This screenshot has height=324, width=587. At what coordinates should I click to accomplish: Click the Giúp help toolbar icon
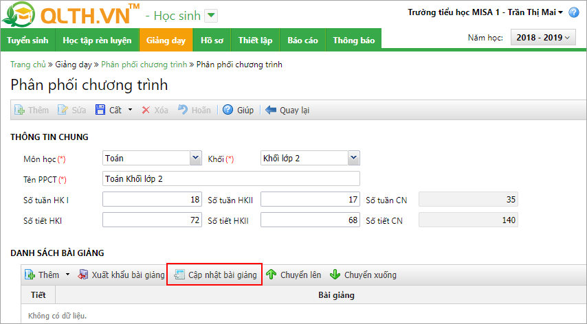tap(228, 110)
